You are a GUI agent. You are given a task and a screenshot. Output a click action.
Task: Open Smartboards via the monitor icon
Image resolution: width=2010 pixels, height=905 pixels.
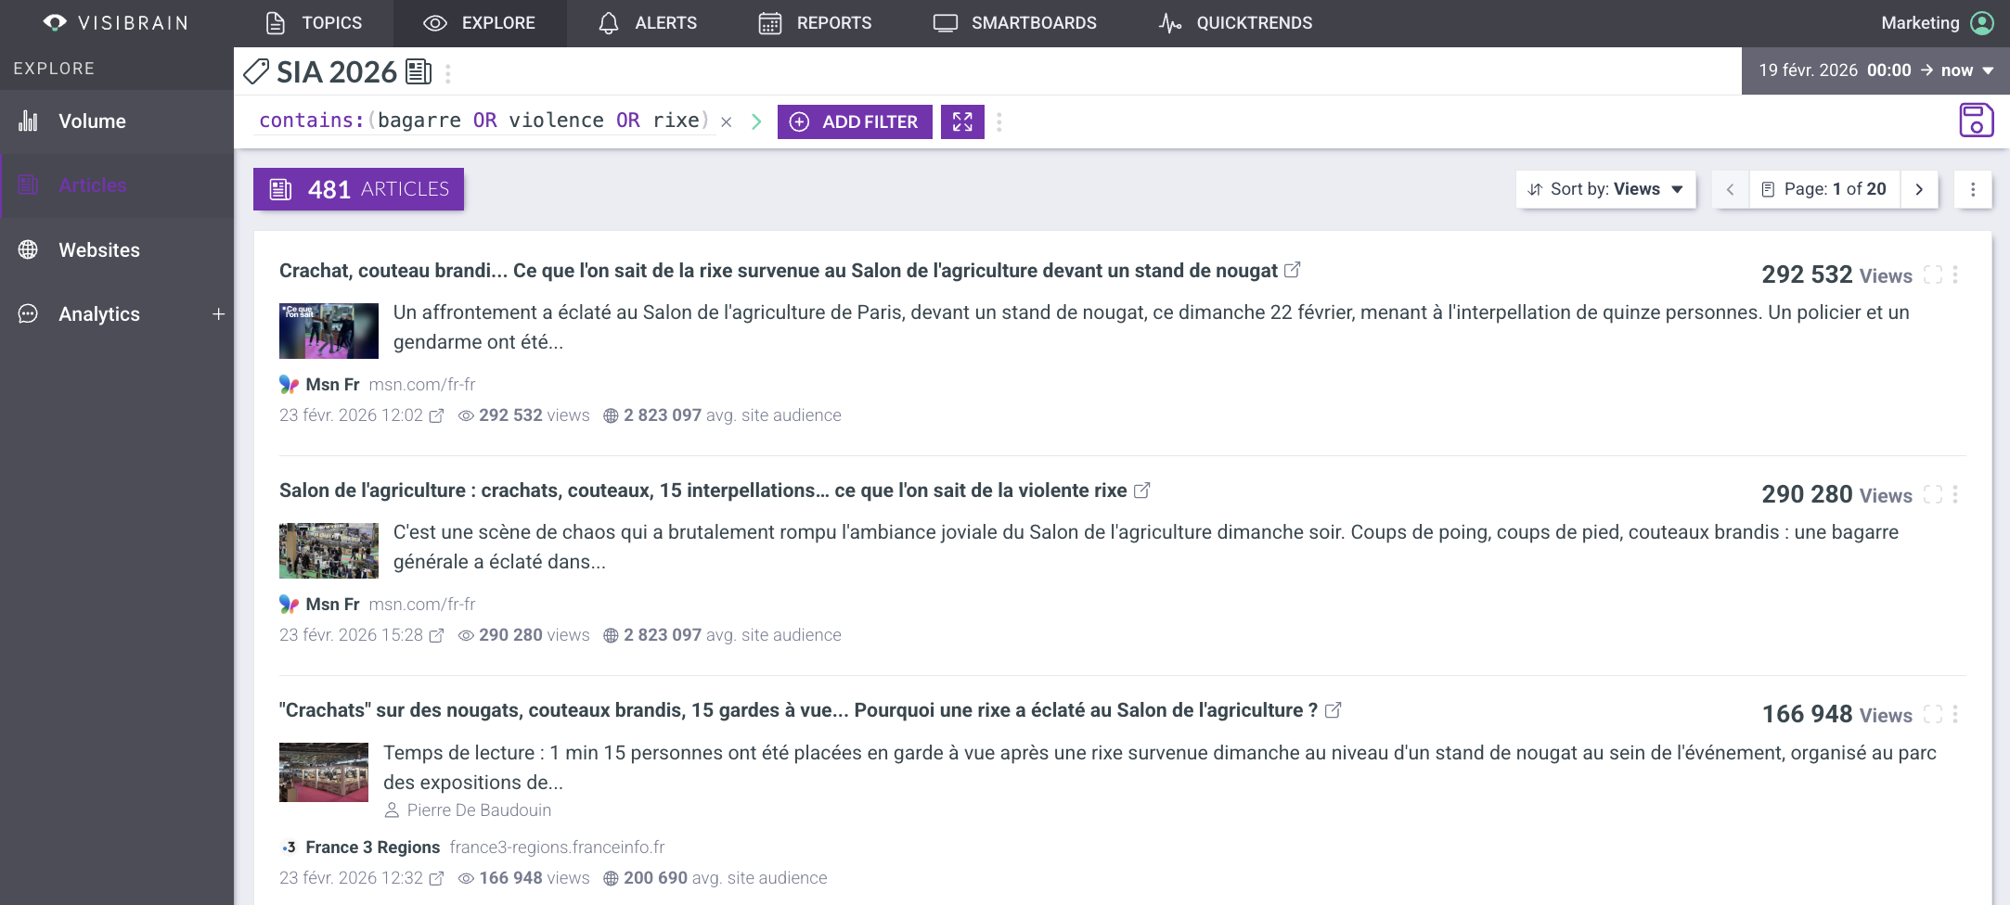[946, 21]
